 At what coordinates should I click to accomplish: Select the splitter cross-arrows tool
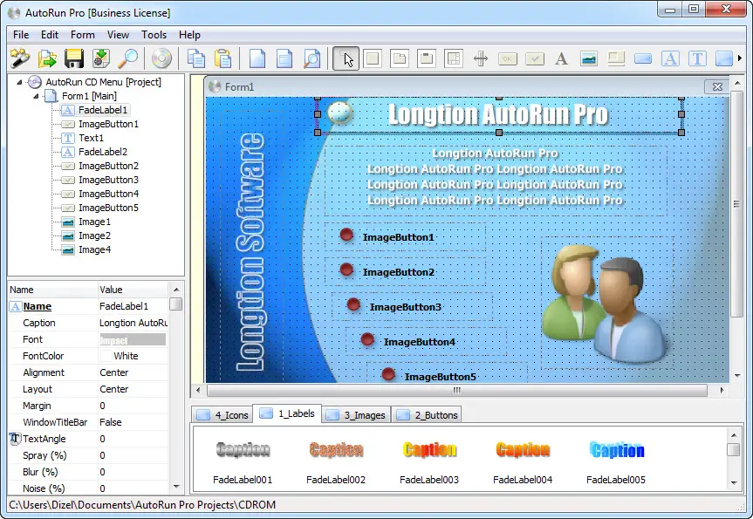481,58
